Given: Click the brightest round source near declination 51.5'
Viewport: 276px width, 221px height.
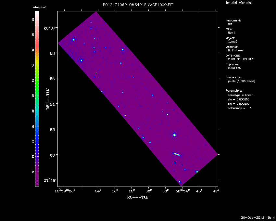Looking at the screenshot, I should point(174,135).
